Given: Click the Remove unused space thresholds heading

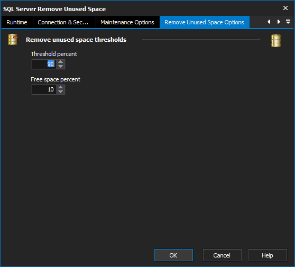Looking at the screenshot, I should click(76, 40).
